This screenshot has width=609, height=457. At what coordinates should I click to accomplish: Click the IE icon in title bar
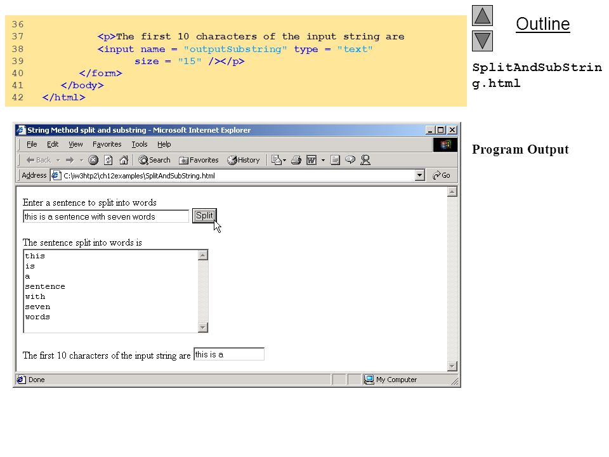pos(21,129)
